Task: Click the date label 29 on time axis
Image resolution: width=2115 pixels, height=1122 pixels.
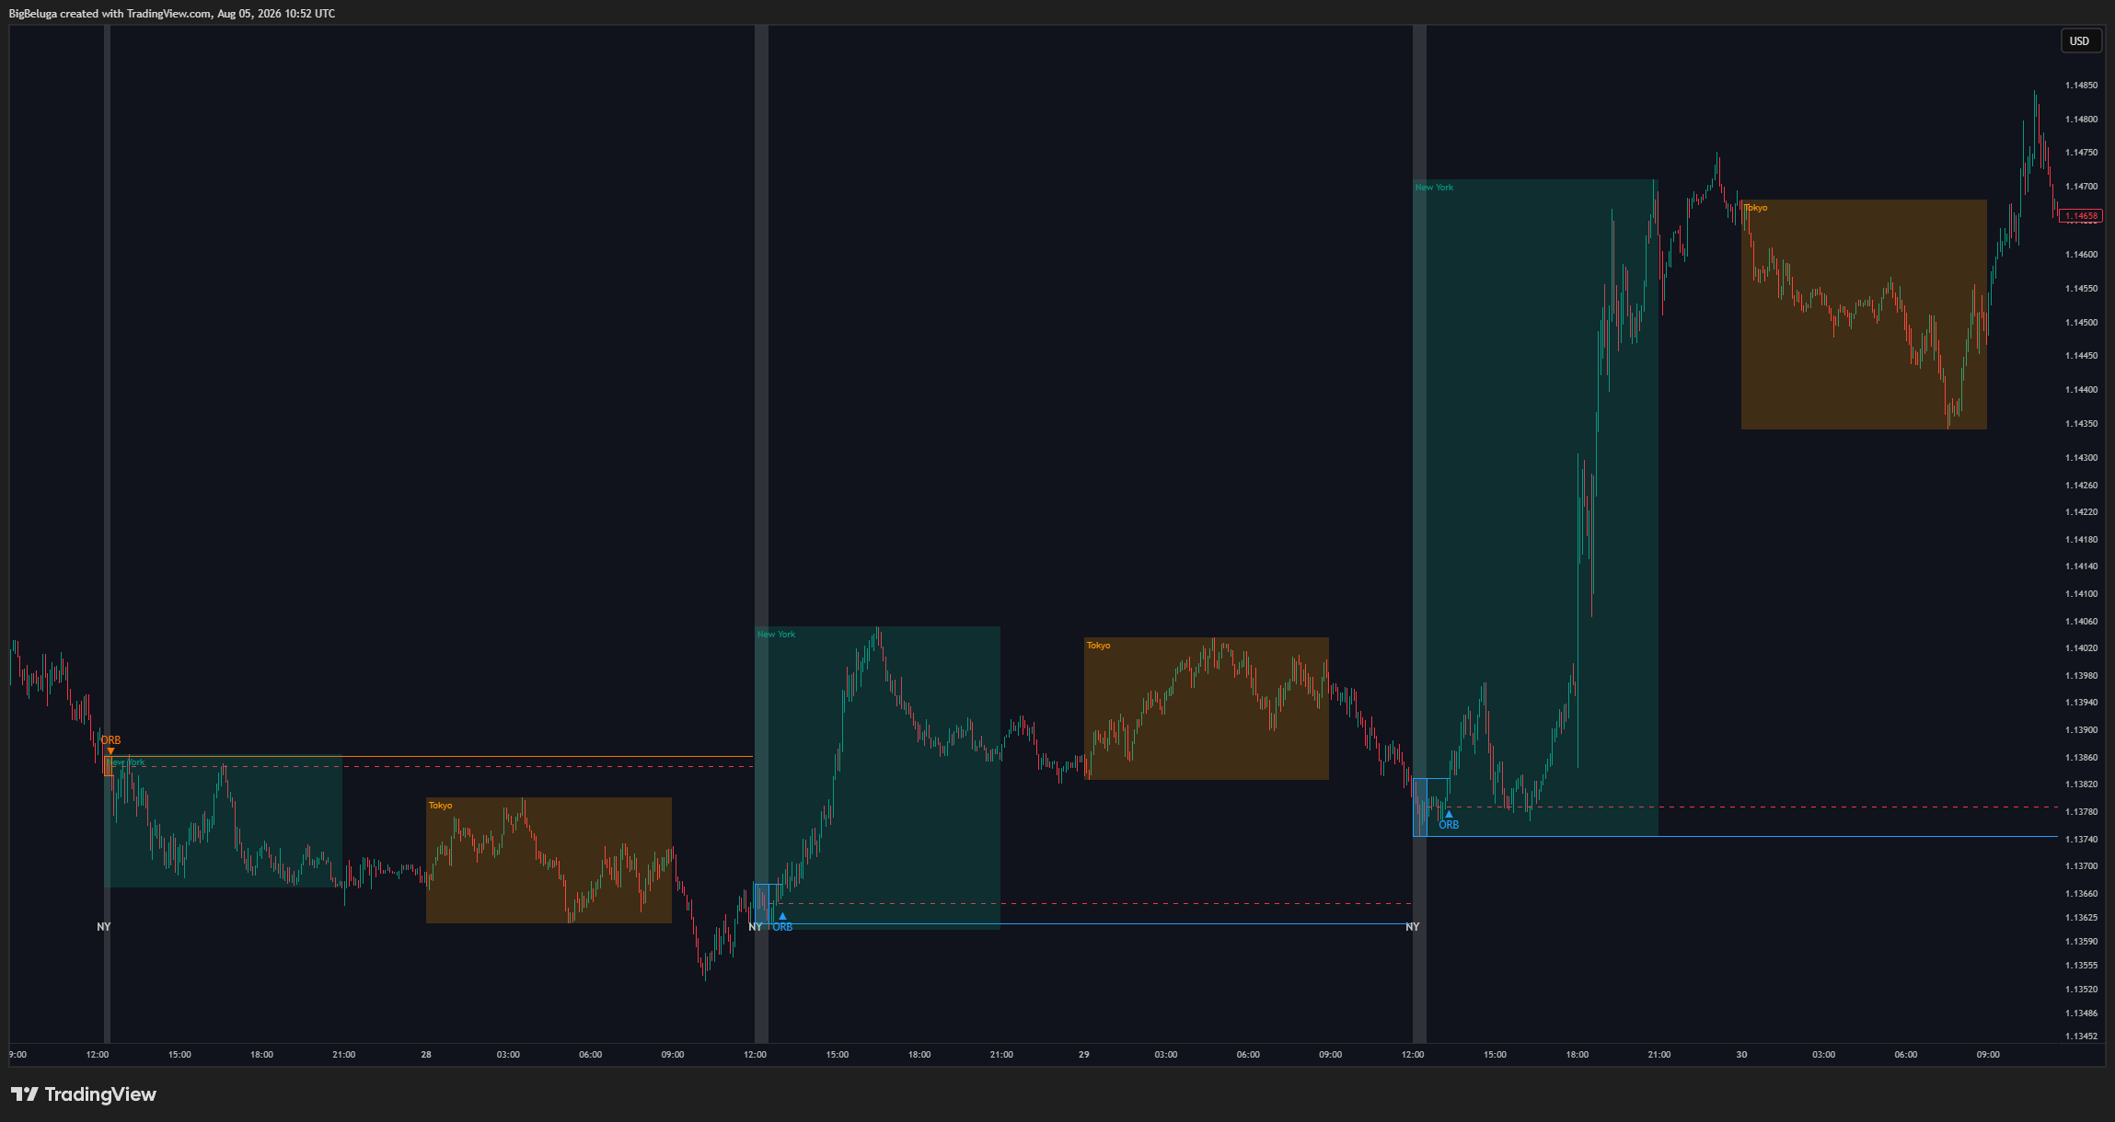Action: click(x=1084, y=1055)
